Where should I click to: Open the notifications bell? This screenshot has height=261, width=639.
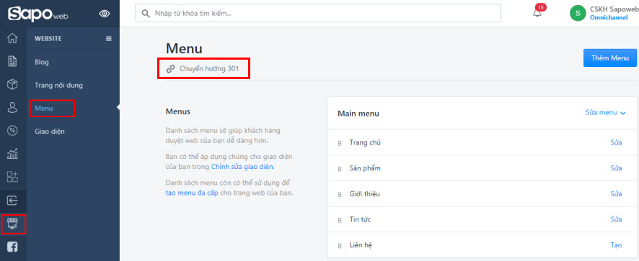[x=538, y=12]
